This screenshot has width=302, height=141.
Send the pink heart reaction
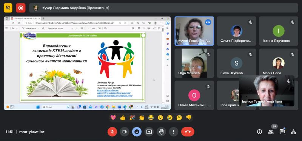tap(113, 118)
